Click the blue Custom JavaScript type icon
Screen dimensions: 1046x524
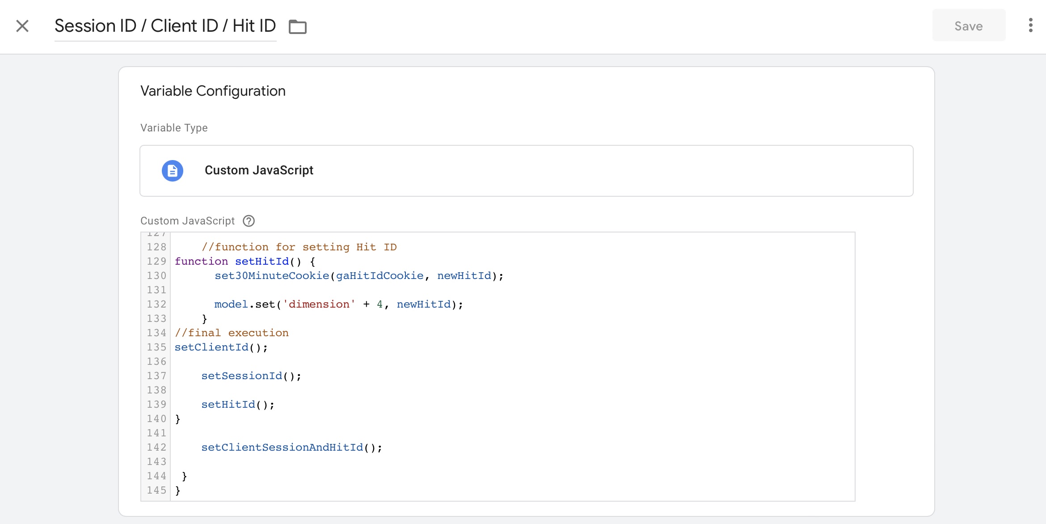[173, 170]
